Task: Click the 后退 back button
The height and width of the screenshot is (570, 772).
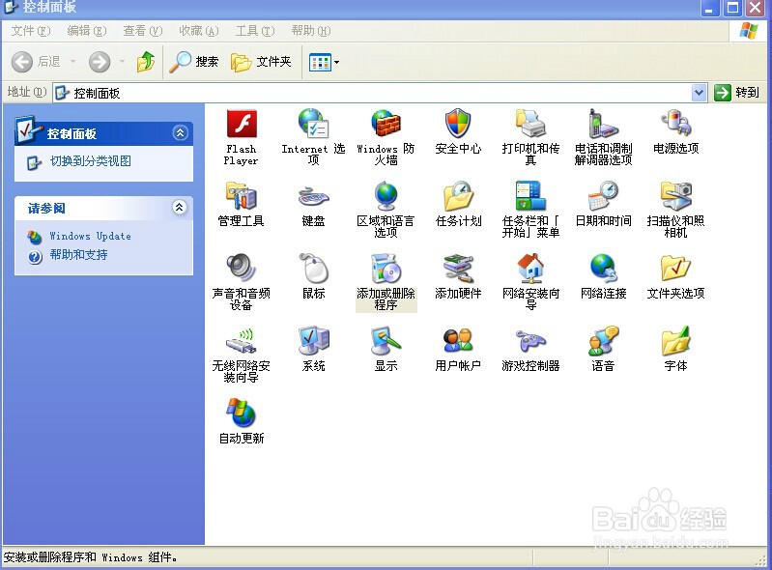Action: (37, 62)
